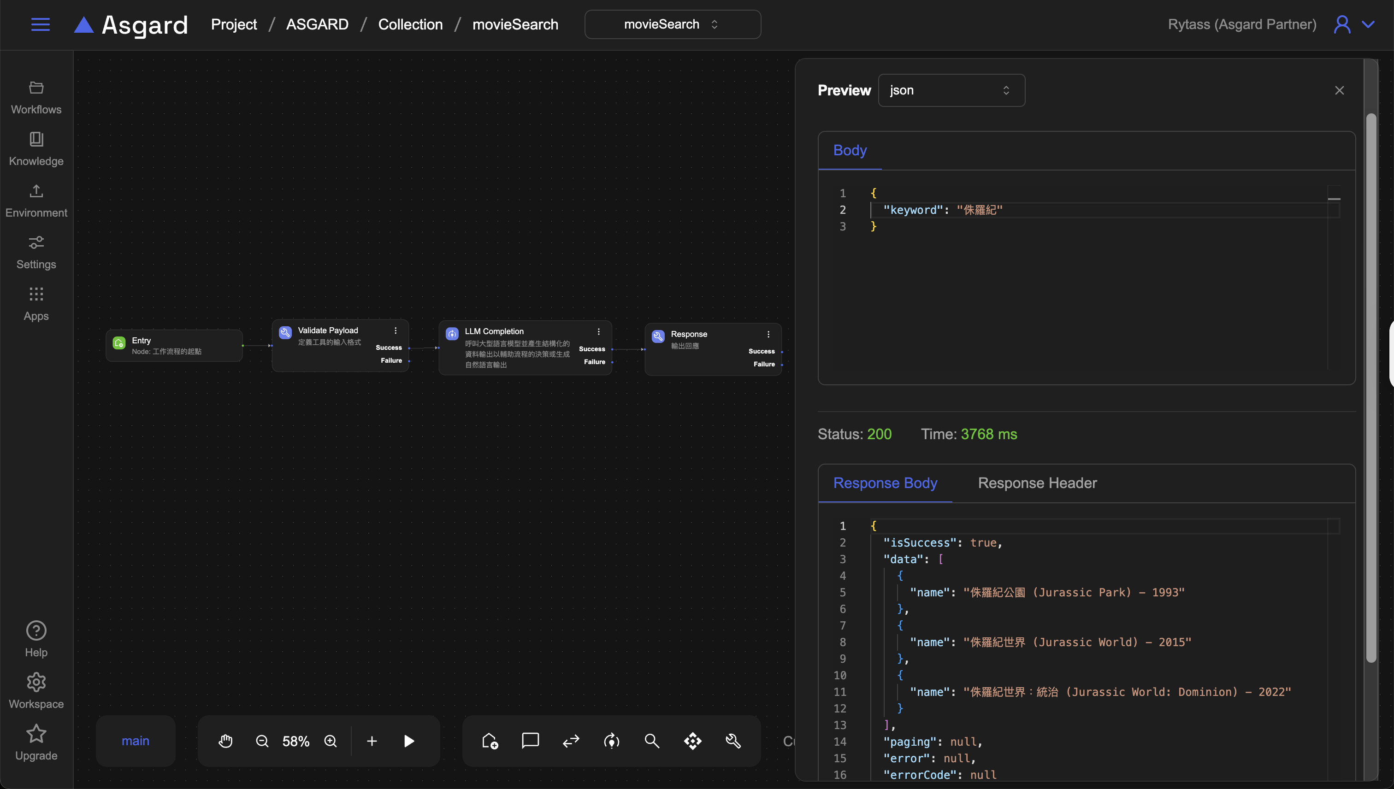Click the Preview panel vertical scrollbar
The width and height of the screenshot is (1394, 789).
pyautogui.click(x=1370, y=388)
